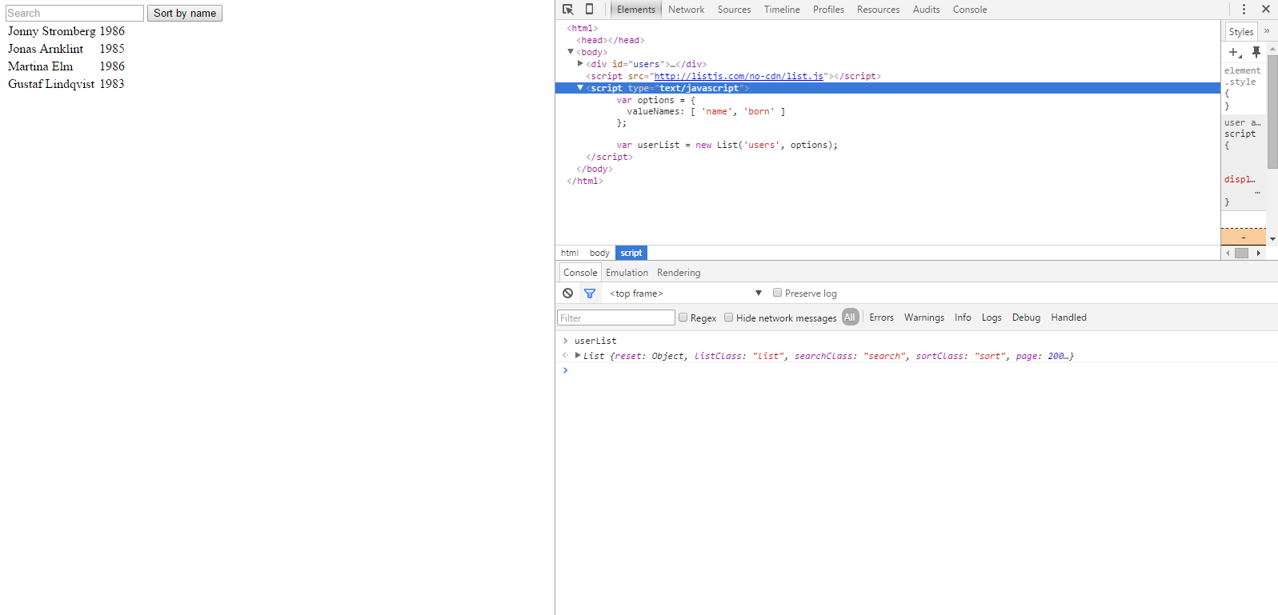Add new style rule with plus icon
The height and width of the screenshot is (615, 1278).
pyautogui.click(x=1235, y=52)
